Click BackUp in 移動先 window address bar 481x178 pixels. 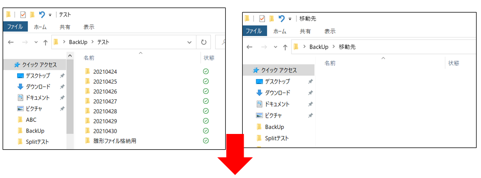tap(319, 47)
